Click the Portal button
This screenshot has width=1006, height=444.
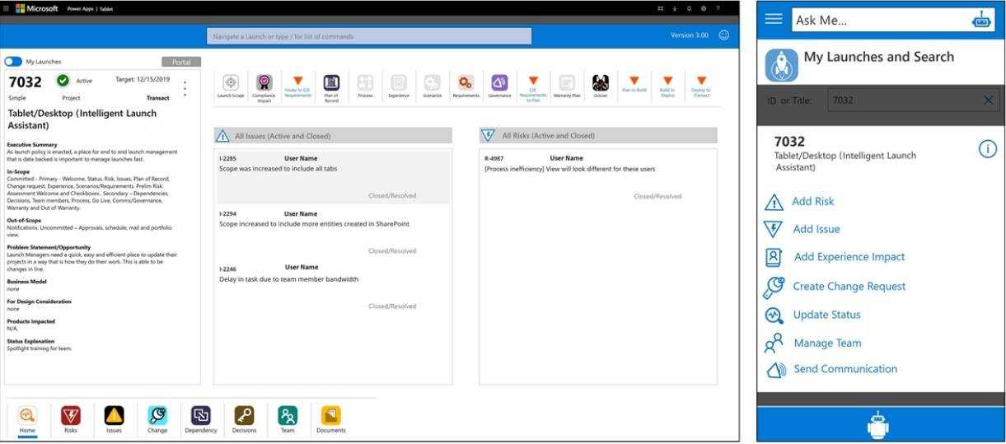[x=181, y=62]
